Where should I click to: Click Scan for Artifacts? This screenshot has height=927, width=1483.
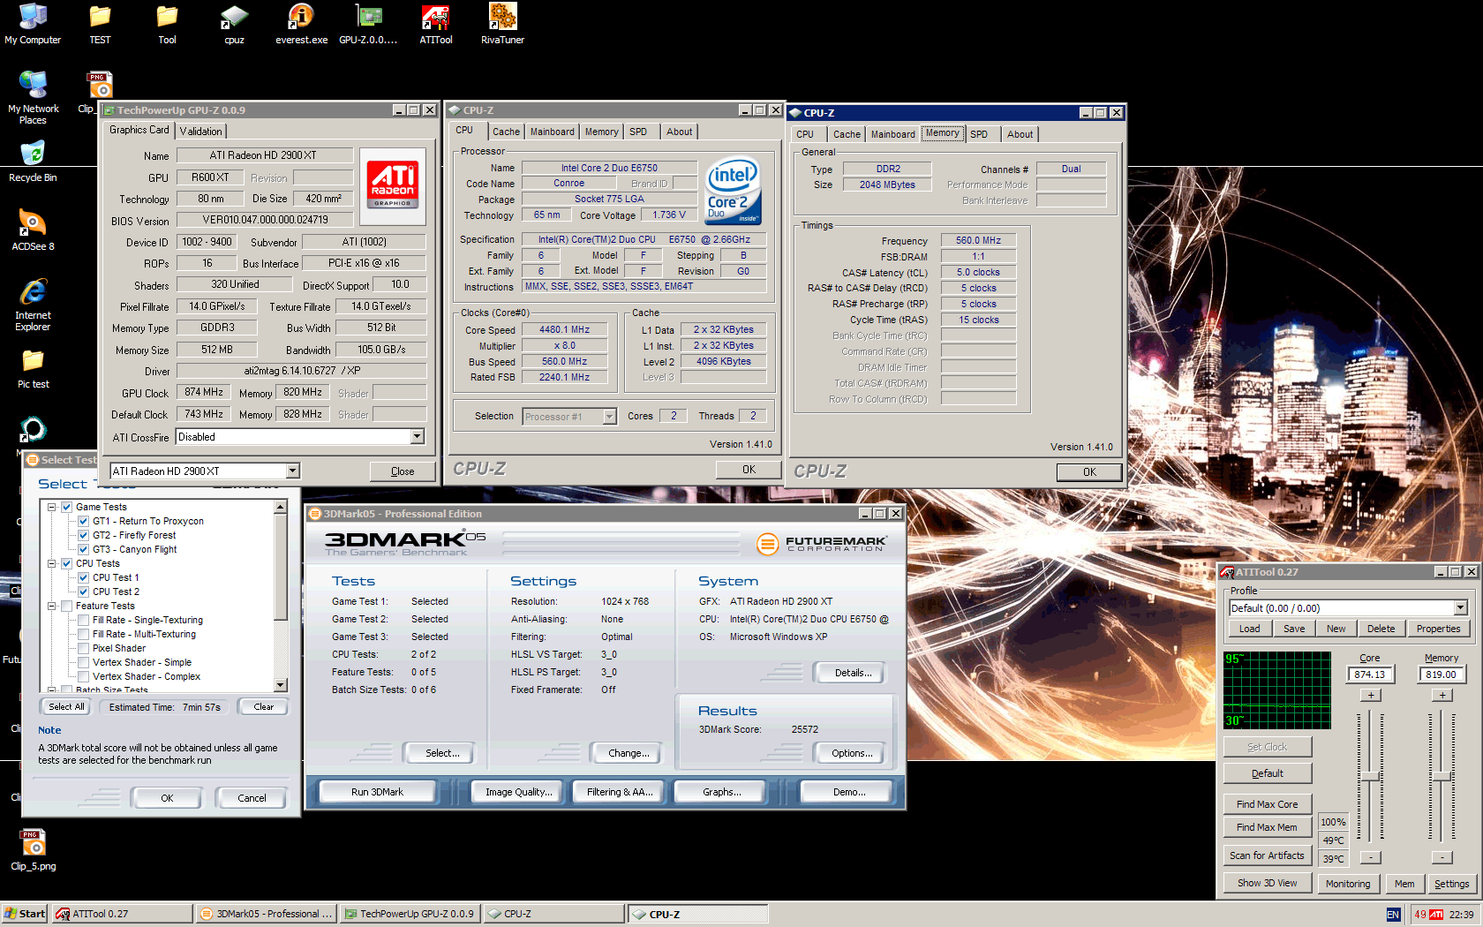1267,855
